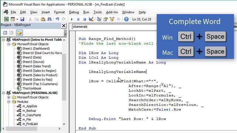Open the Window menu
The width and height of the screenshot is (237, 133).
128,12
